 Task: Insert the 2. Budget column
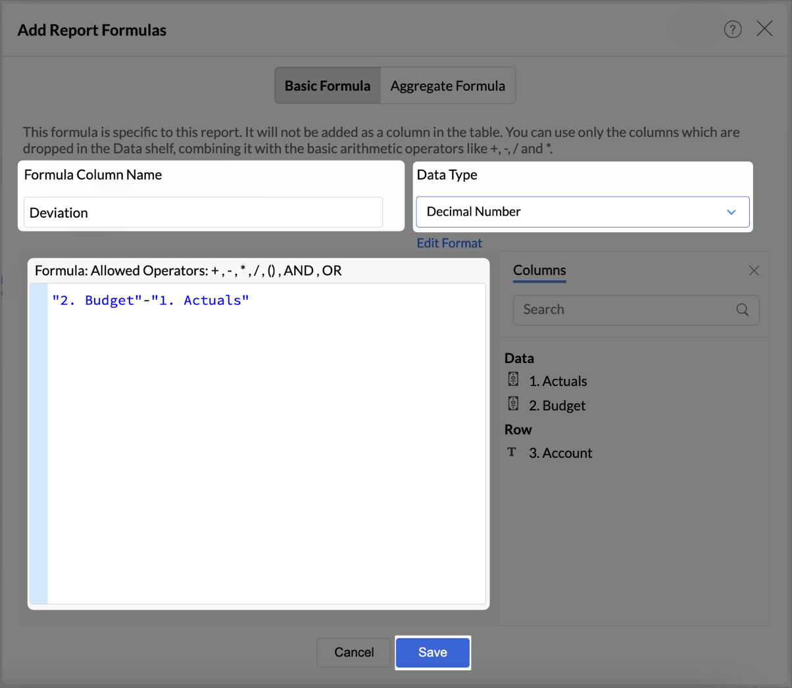pos(557,406)
